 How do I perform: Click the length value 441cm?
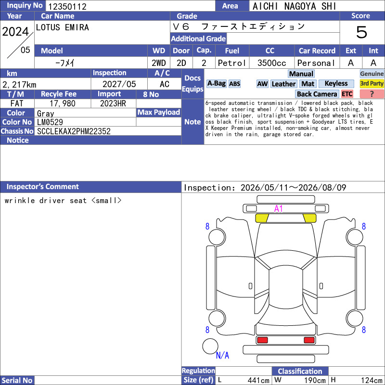click(258, 380)
